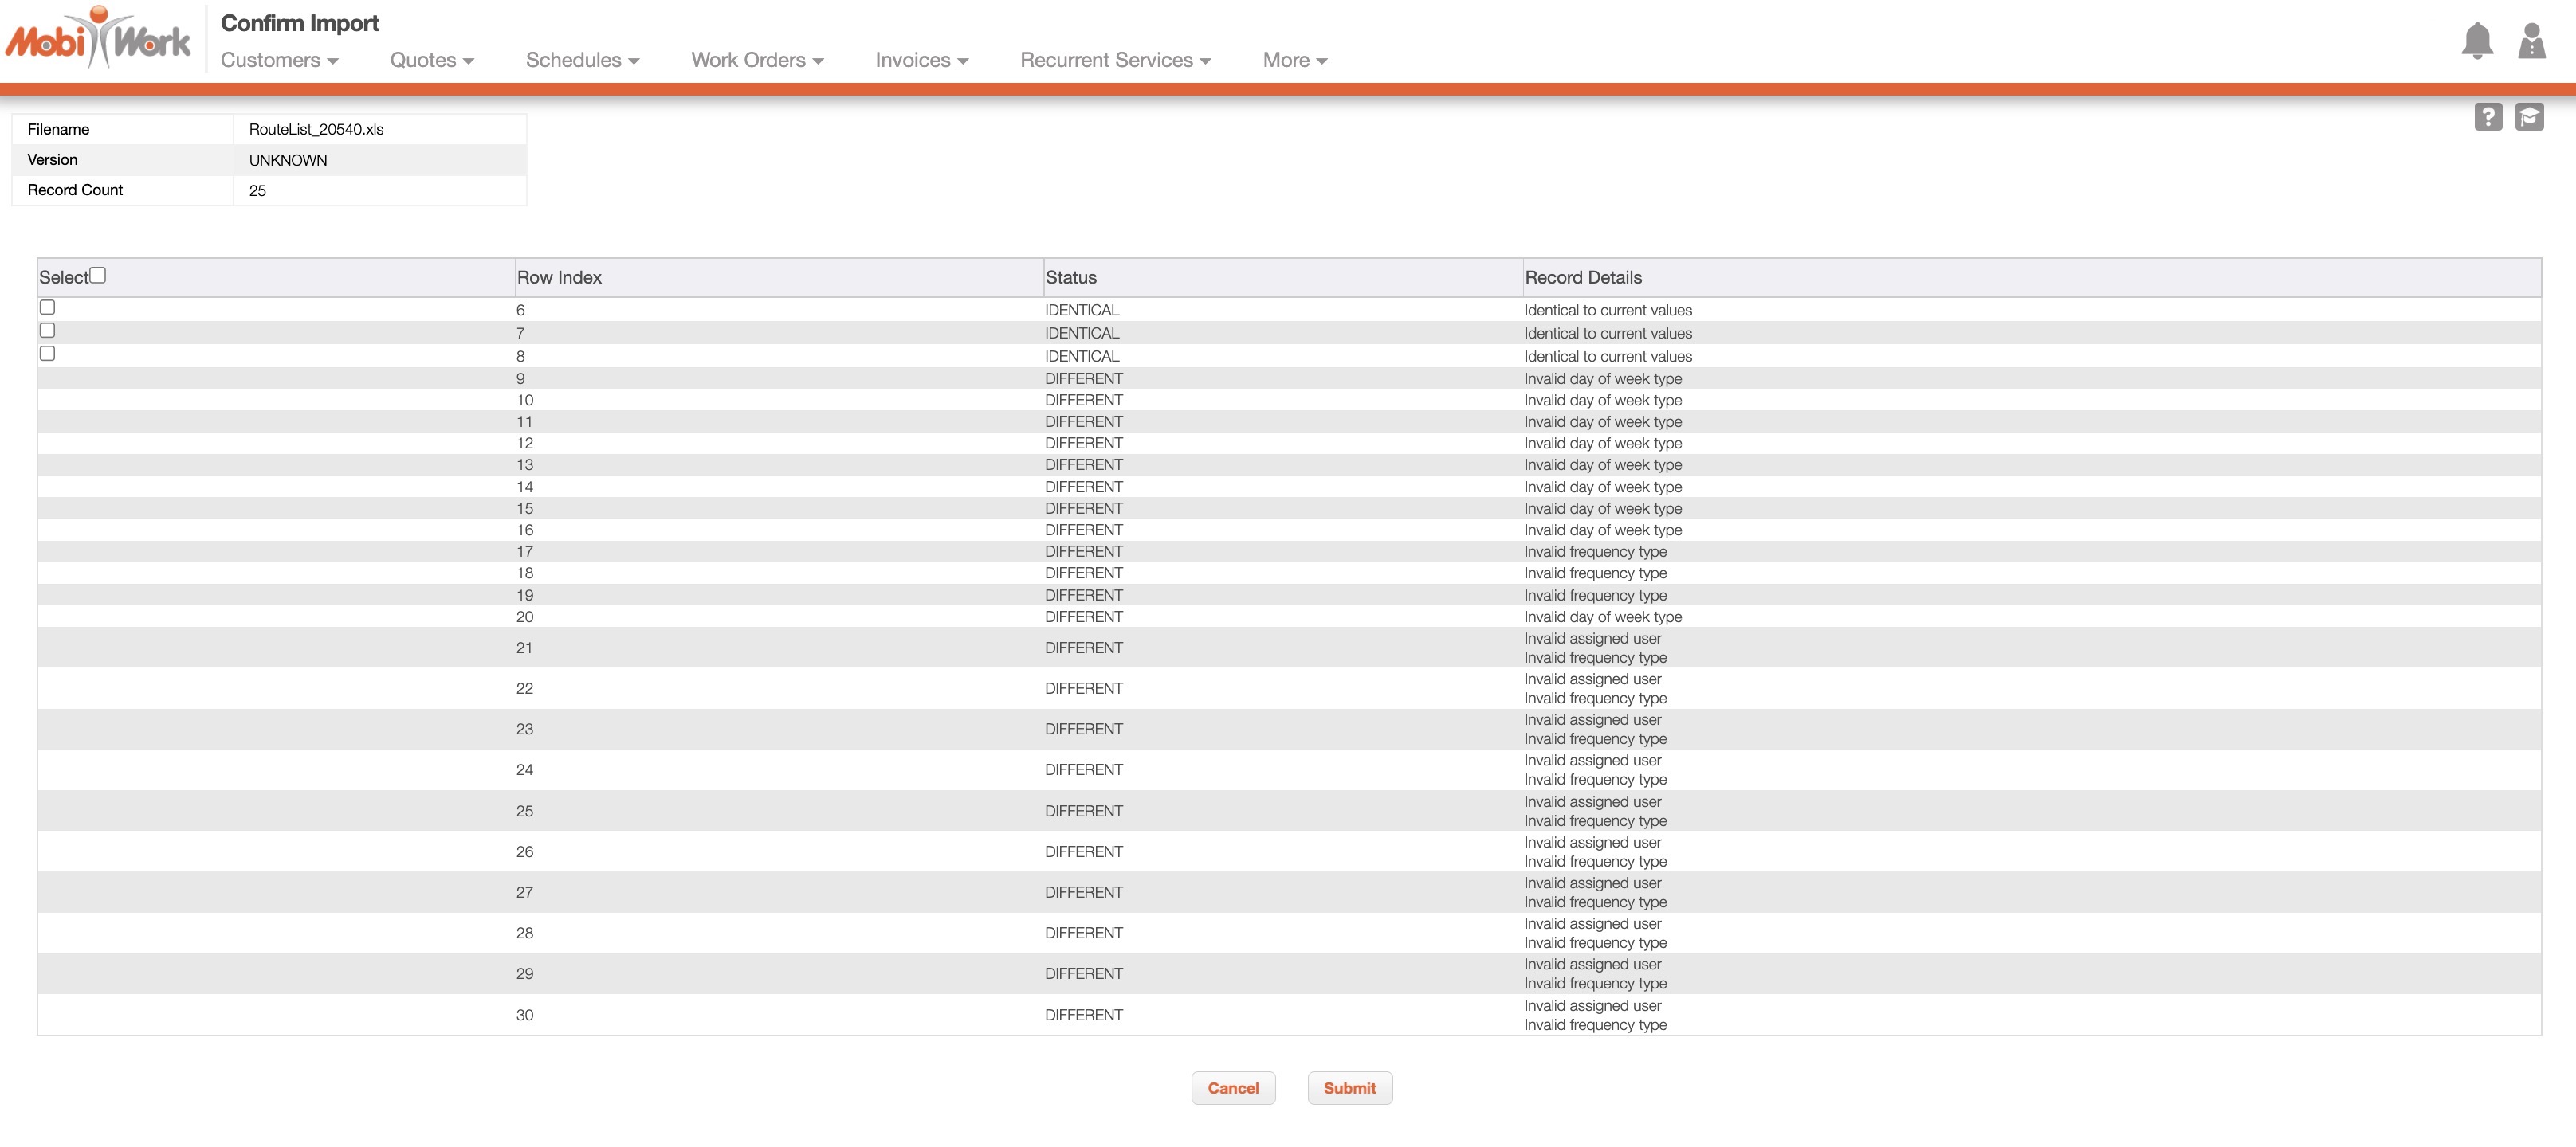Check the box for row index 7

pyautogui.click(x=47, y=331)
